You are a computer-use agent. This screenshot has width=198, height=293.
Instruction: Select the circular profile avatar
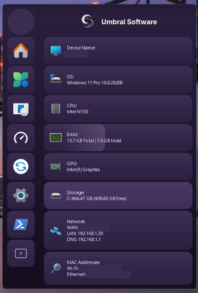point(21,22)
